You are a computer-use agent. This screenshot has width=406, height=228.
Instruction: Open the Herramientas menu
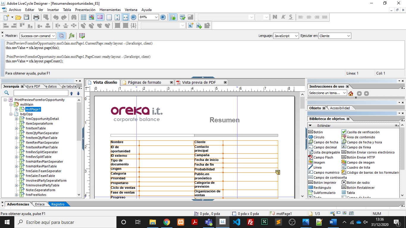point(110,10)
